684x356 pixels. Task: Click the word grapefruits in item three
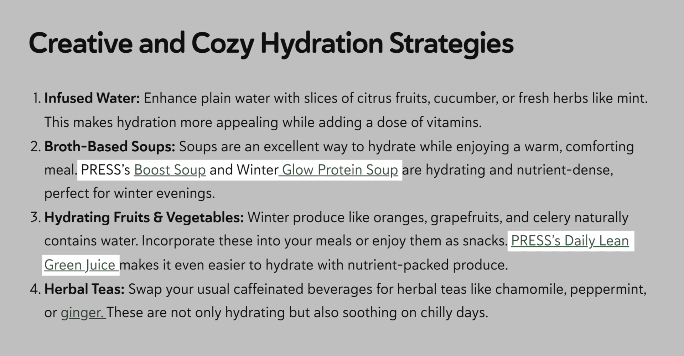point(466,218)
